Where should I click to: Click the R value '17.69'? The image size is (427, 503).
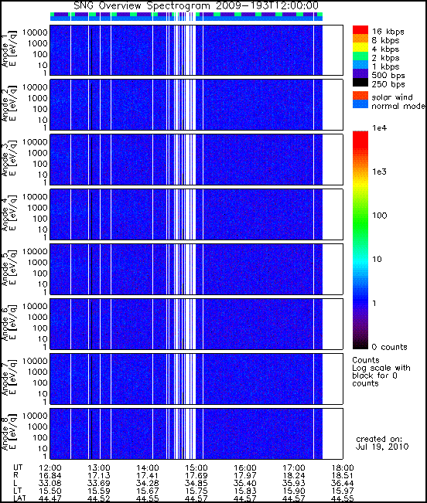196,475
